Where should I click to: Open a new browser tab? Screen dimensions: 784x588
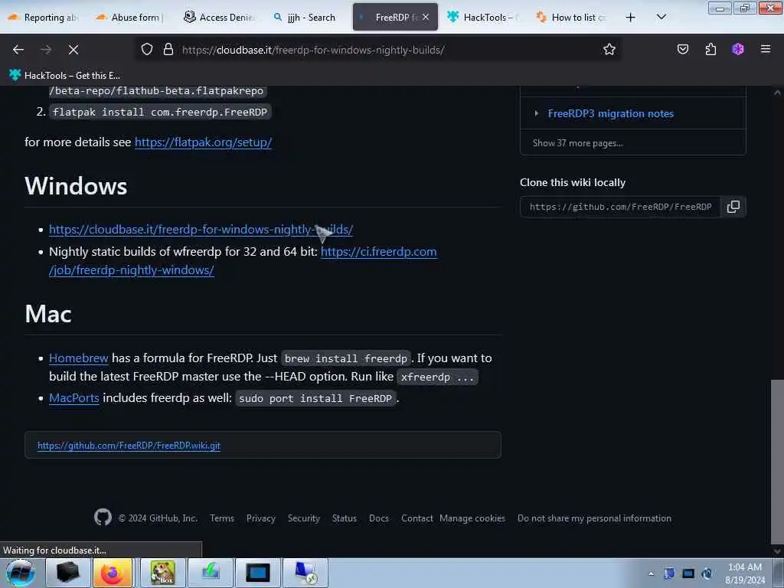click(631, 17)
